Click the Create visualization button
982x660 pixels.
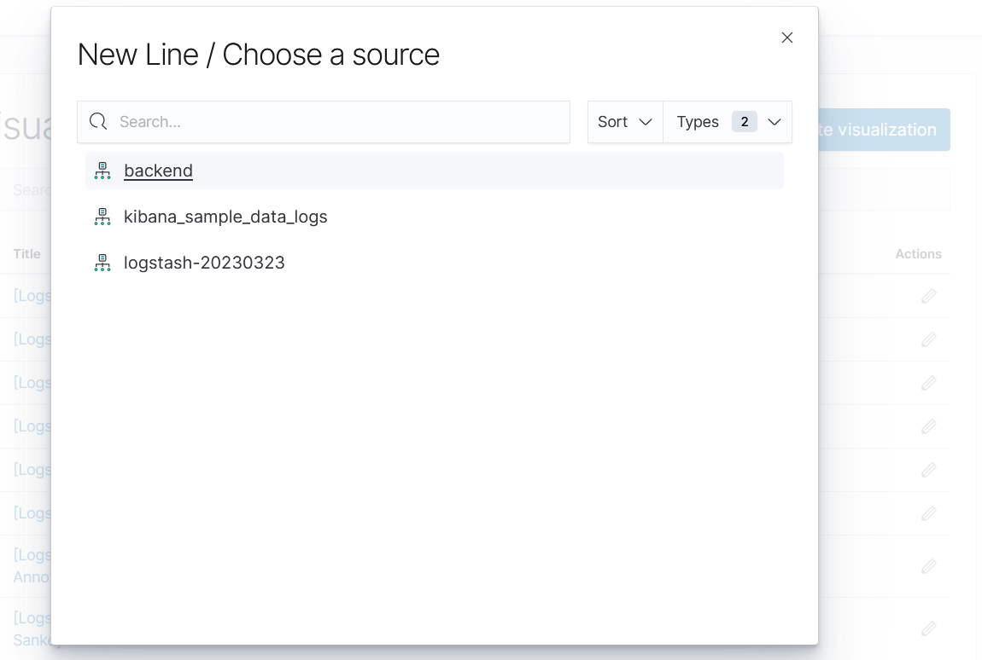click(884, 130)
